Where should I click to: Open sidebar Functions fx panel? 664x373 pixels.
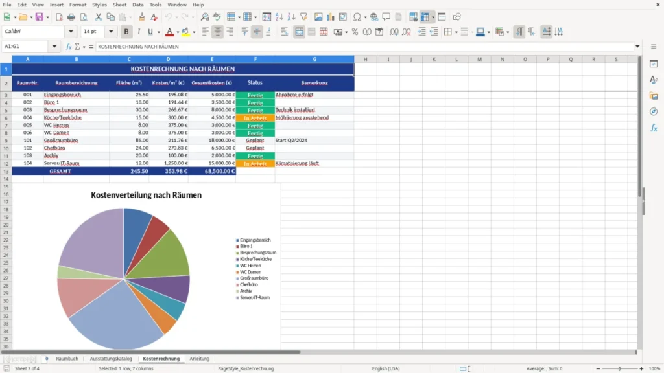[x=654, y=128]
